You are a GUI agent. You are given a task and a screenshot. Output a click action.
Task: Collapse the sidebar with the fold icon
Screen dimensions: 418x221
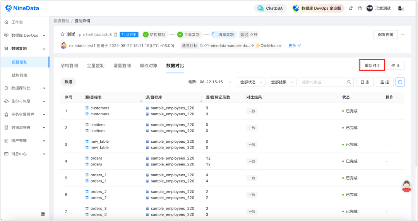click(43, 214)
